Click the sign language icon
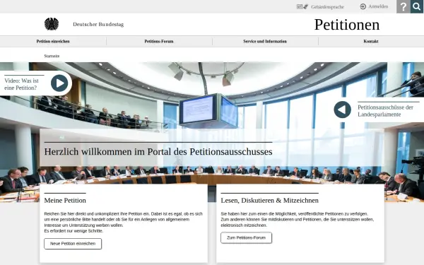The height and width of the screenshot is (265, 424). point(302,6)
